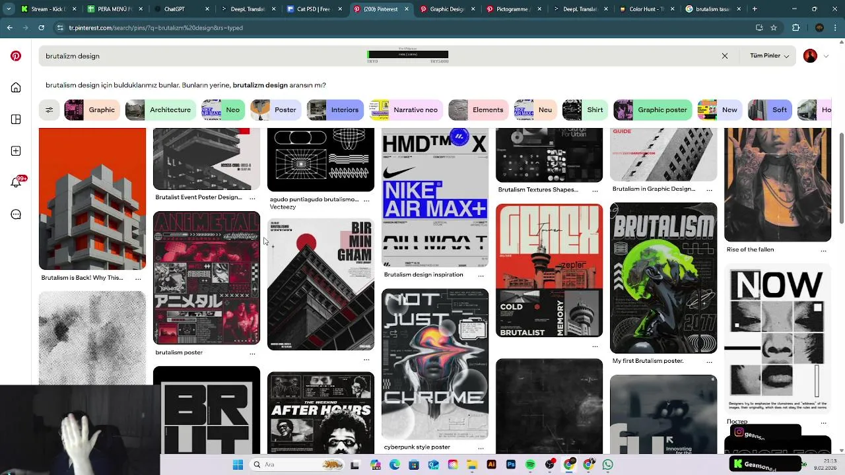The image size is (845, 475).
Task: Select the Shirt filter chip
Action: click(x=586, y=110)
